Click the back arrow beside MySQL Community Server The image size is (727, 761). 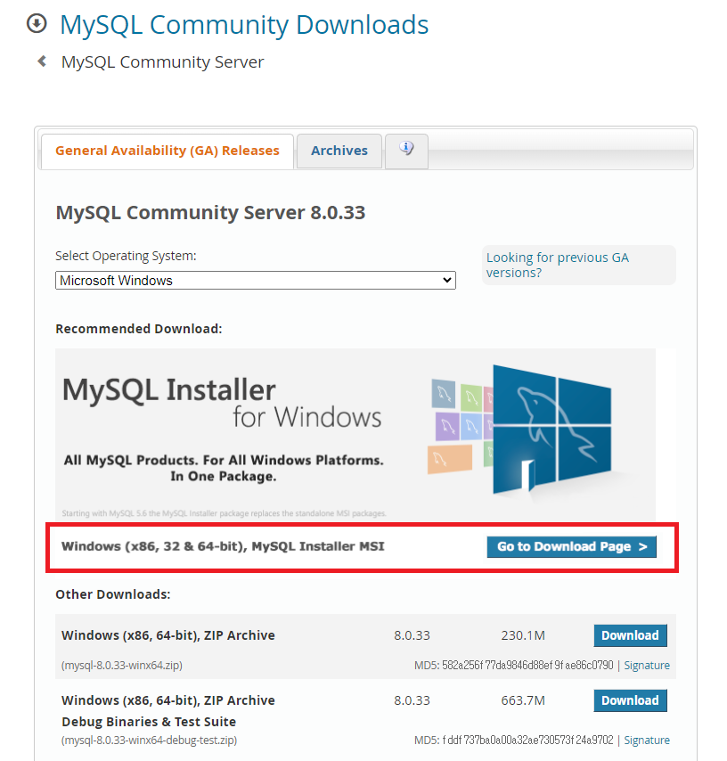coord(42,61)
